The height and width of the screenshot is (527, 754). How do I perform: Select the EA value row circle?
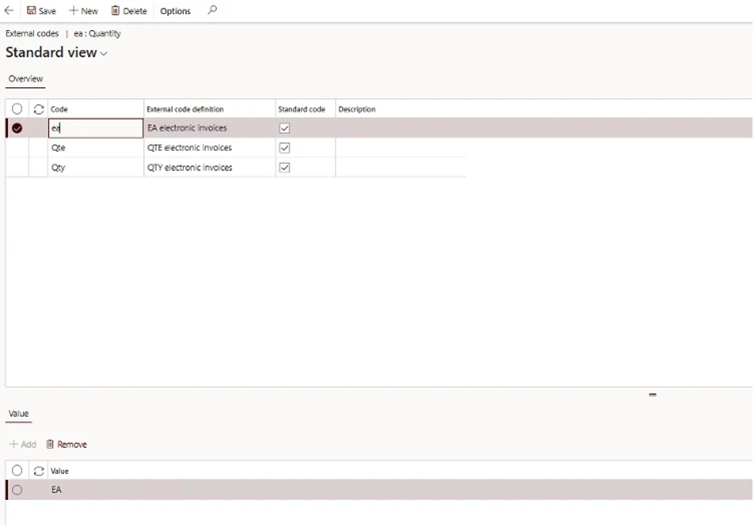coord(17,490)
